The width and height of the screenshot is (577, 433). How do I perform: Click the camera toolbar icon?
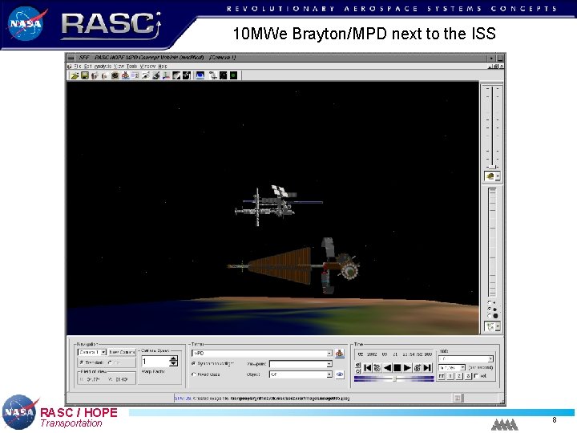tap(115, 75)
